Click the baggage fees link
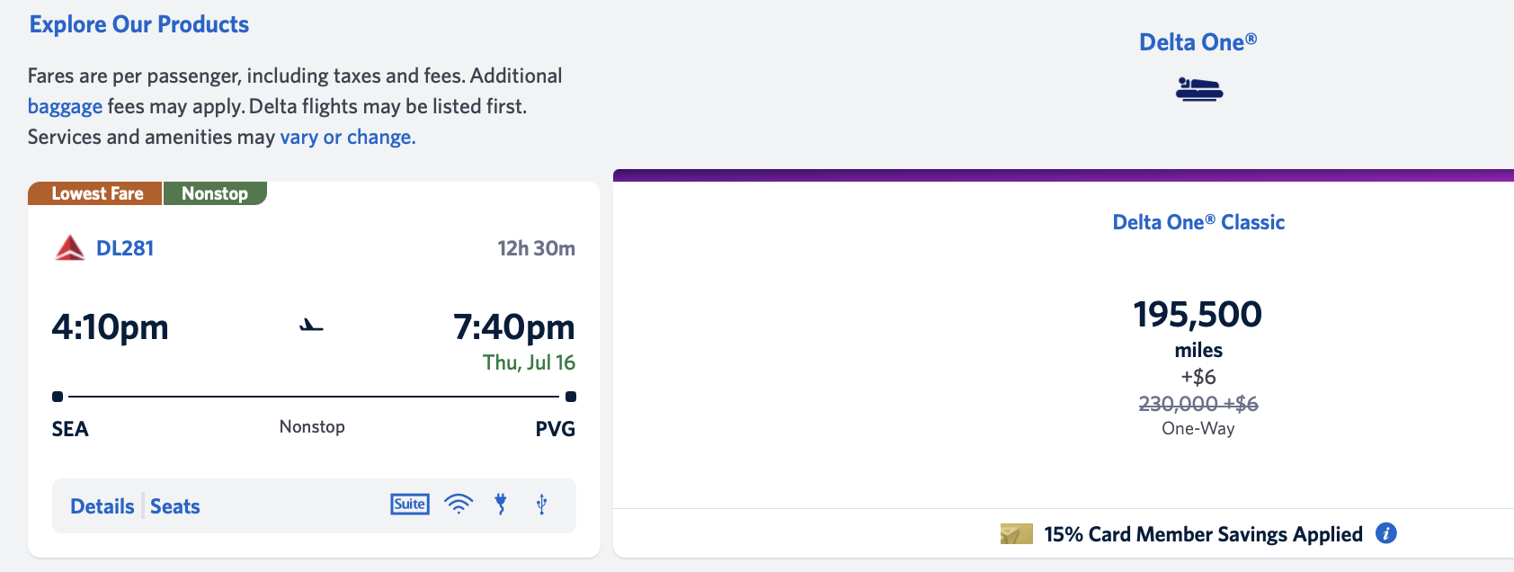 tap(64, 105)
